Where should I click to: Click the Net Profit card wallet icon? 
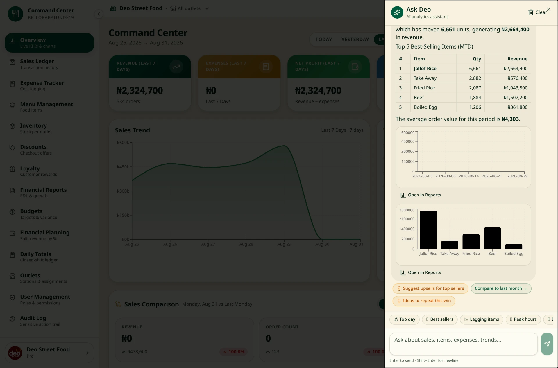coord(355,67)
